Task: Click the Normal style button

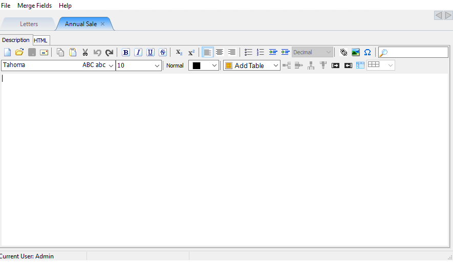Action: click(x=175, y=65)
